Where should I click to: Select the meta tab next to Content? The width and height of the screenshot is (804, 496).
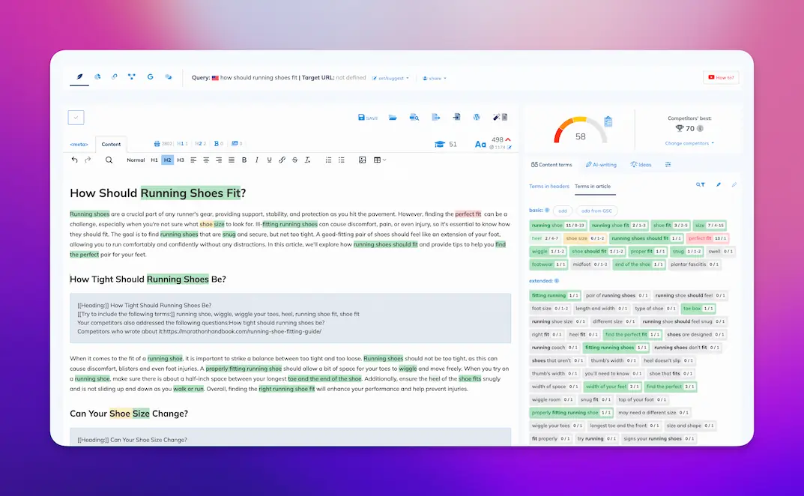[78, 144]
